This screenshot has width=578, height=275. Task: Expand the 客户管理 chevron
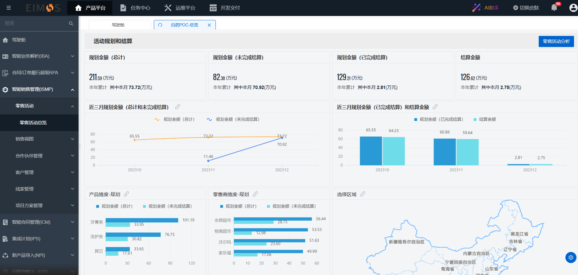click(x=72, y=172)
